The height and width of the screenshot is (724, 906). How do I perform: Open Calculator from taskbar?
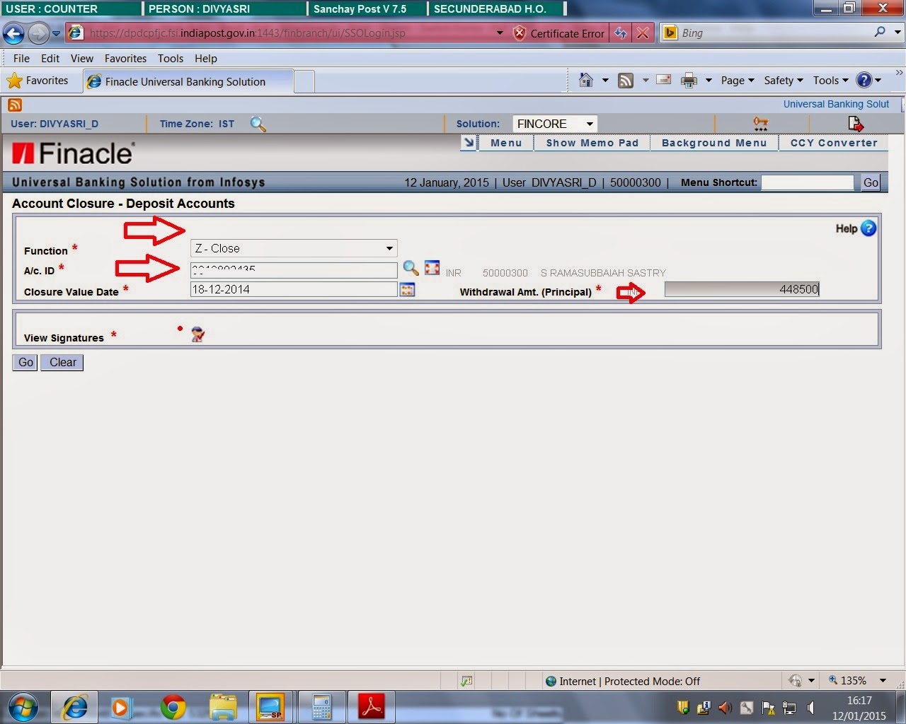(x=321, y=706)
